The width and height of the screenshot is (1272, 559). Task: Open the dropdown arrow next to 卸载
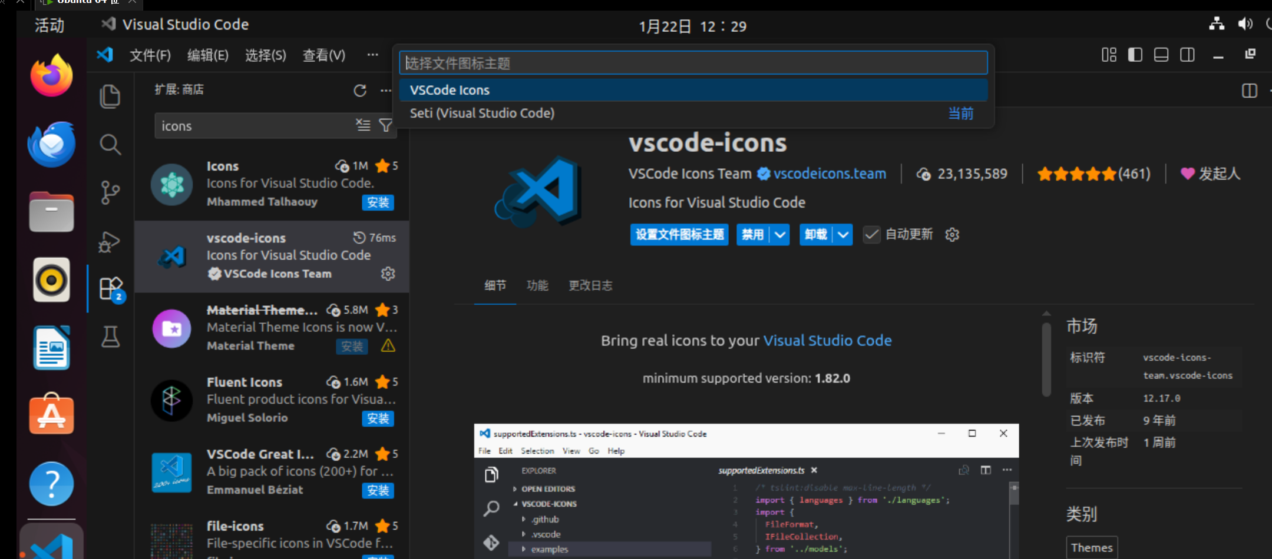pyautogui.click(x=844, y=234)
